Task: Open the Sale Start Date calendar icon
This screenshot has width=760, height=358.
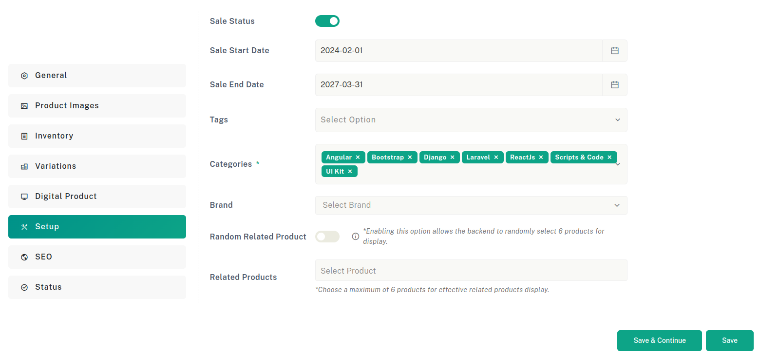Action: point(615,51)
